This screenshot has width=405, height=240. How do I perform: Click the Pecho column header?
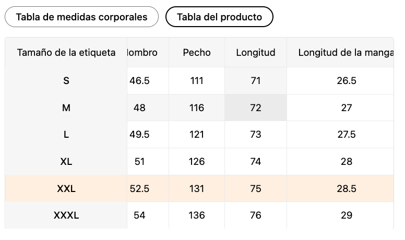[x=197, y=53]
